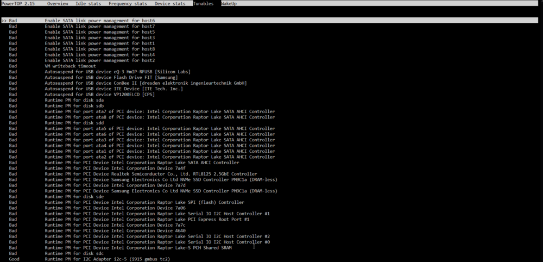Image resolution: width=543 pixels, height=262 pixels.
Task: Select Runtime PM for port ata8 row
Action: [142, 117]
